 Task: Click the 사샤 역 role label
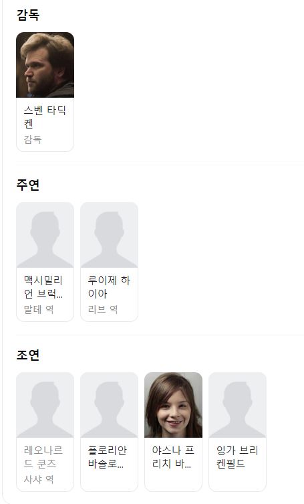pos(39,480)
